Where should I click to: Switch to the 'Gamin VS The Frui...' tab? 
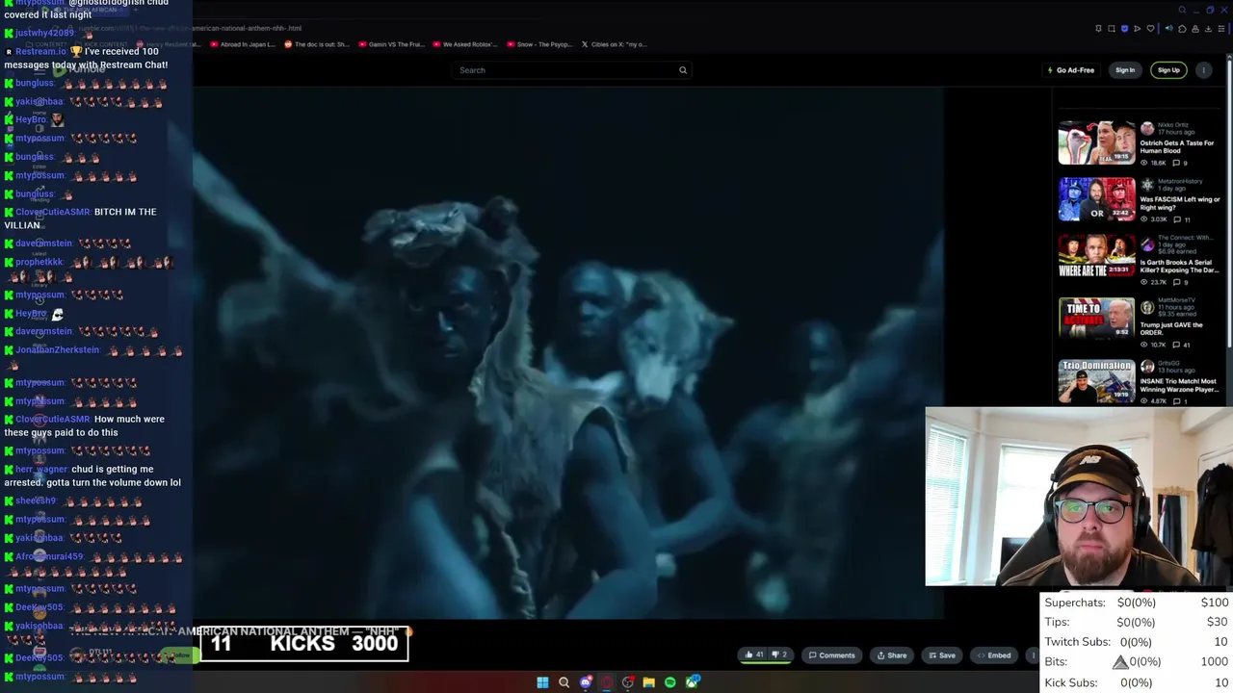click(x=391, y=44)
